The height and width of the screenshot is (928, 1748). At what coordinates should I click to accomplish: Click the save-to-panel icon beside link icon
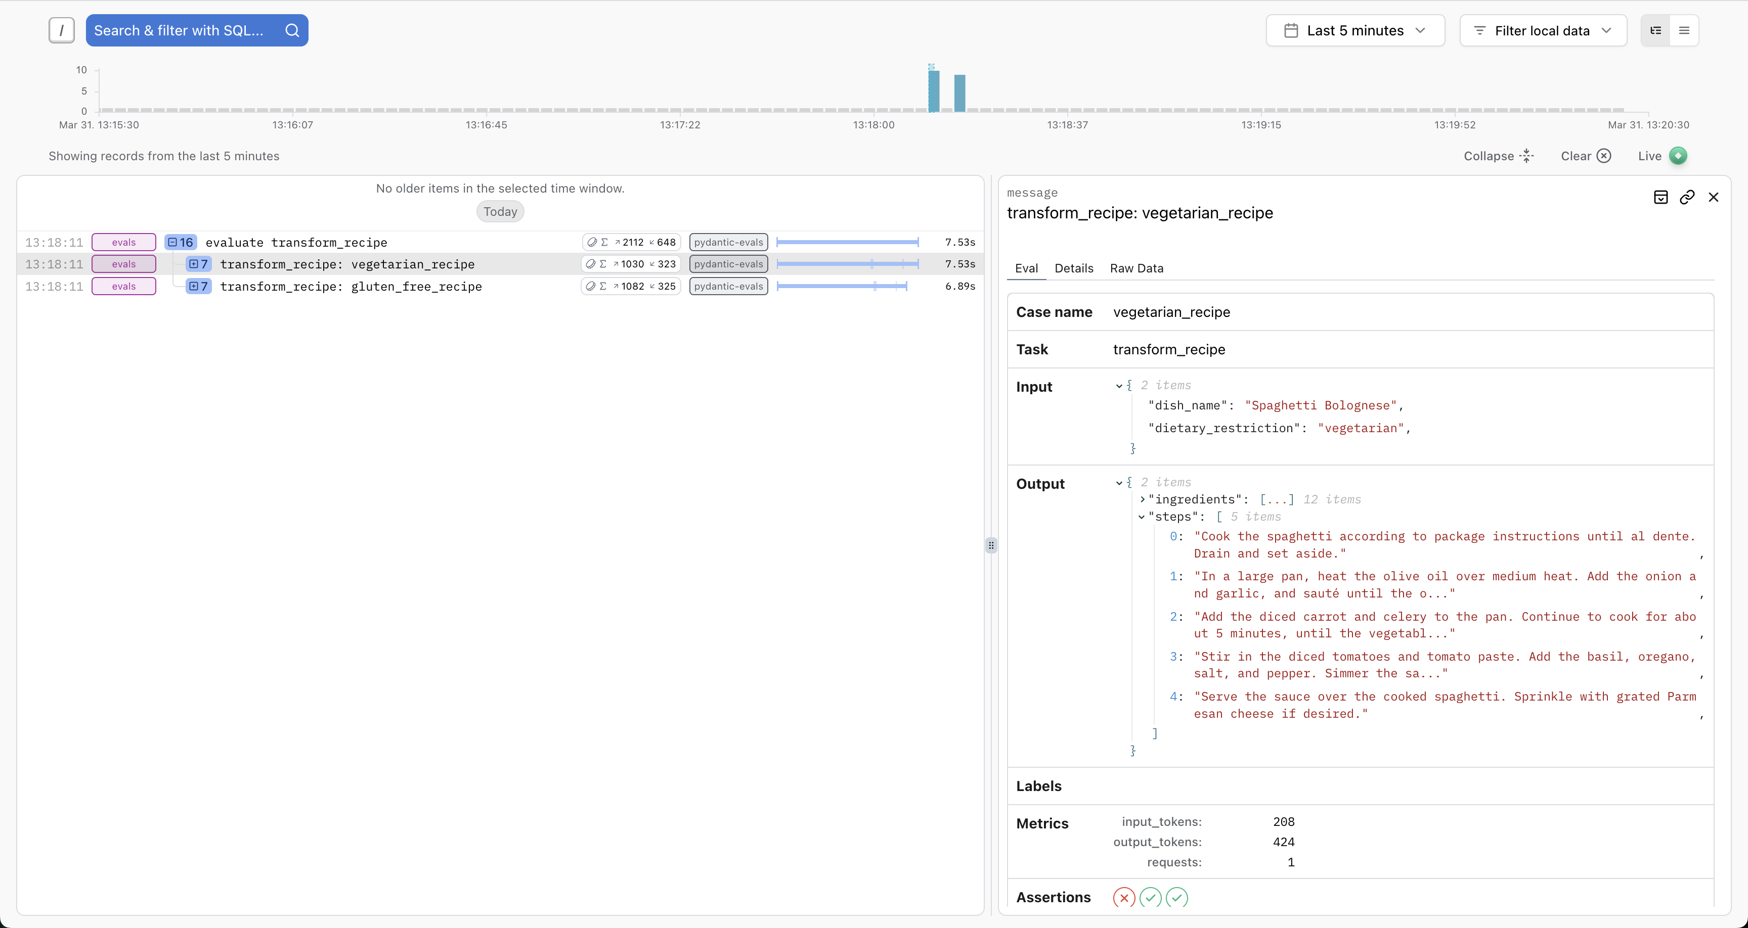click(x=1660, y=198)
